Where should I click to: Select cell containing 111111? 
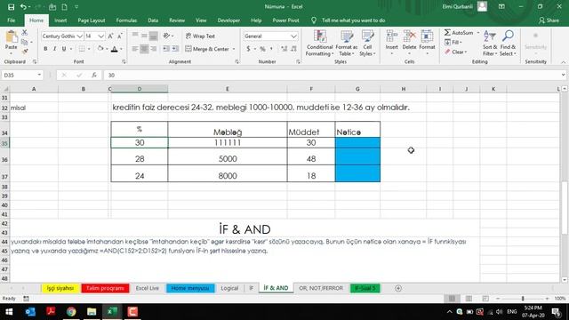228,142
